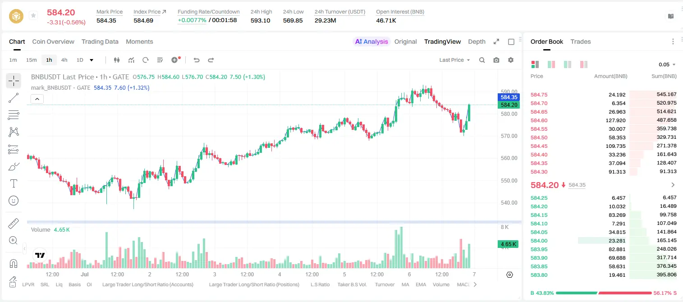Switch to the Trades tab
Image resolution: width=683 pixels, height=302 pixels.
pyautogui.click(x=581, y=41)
